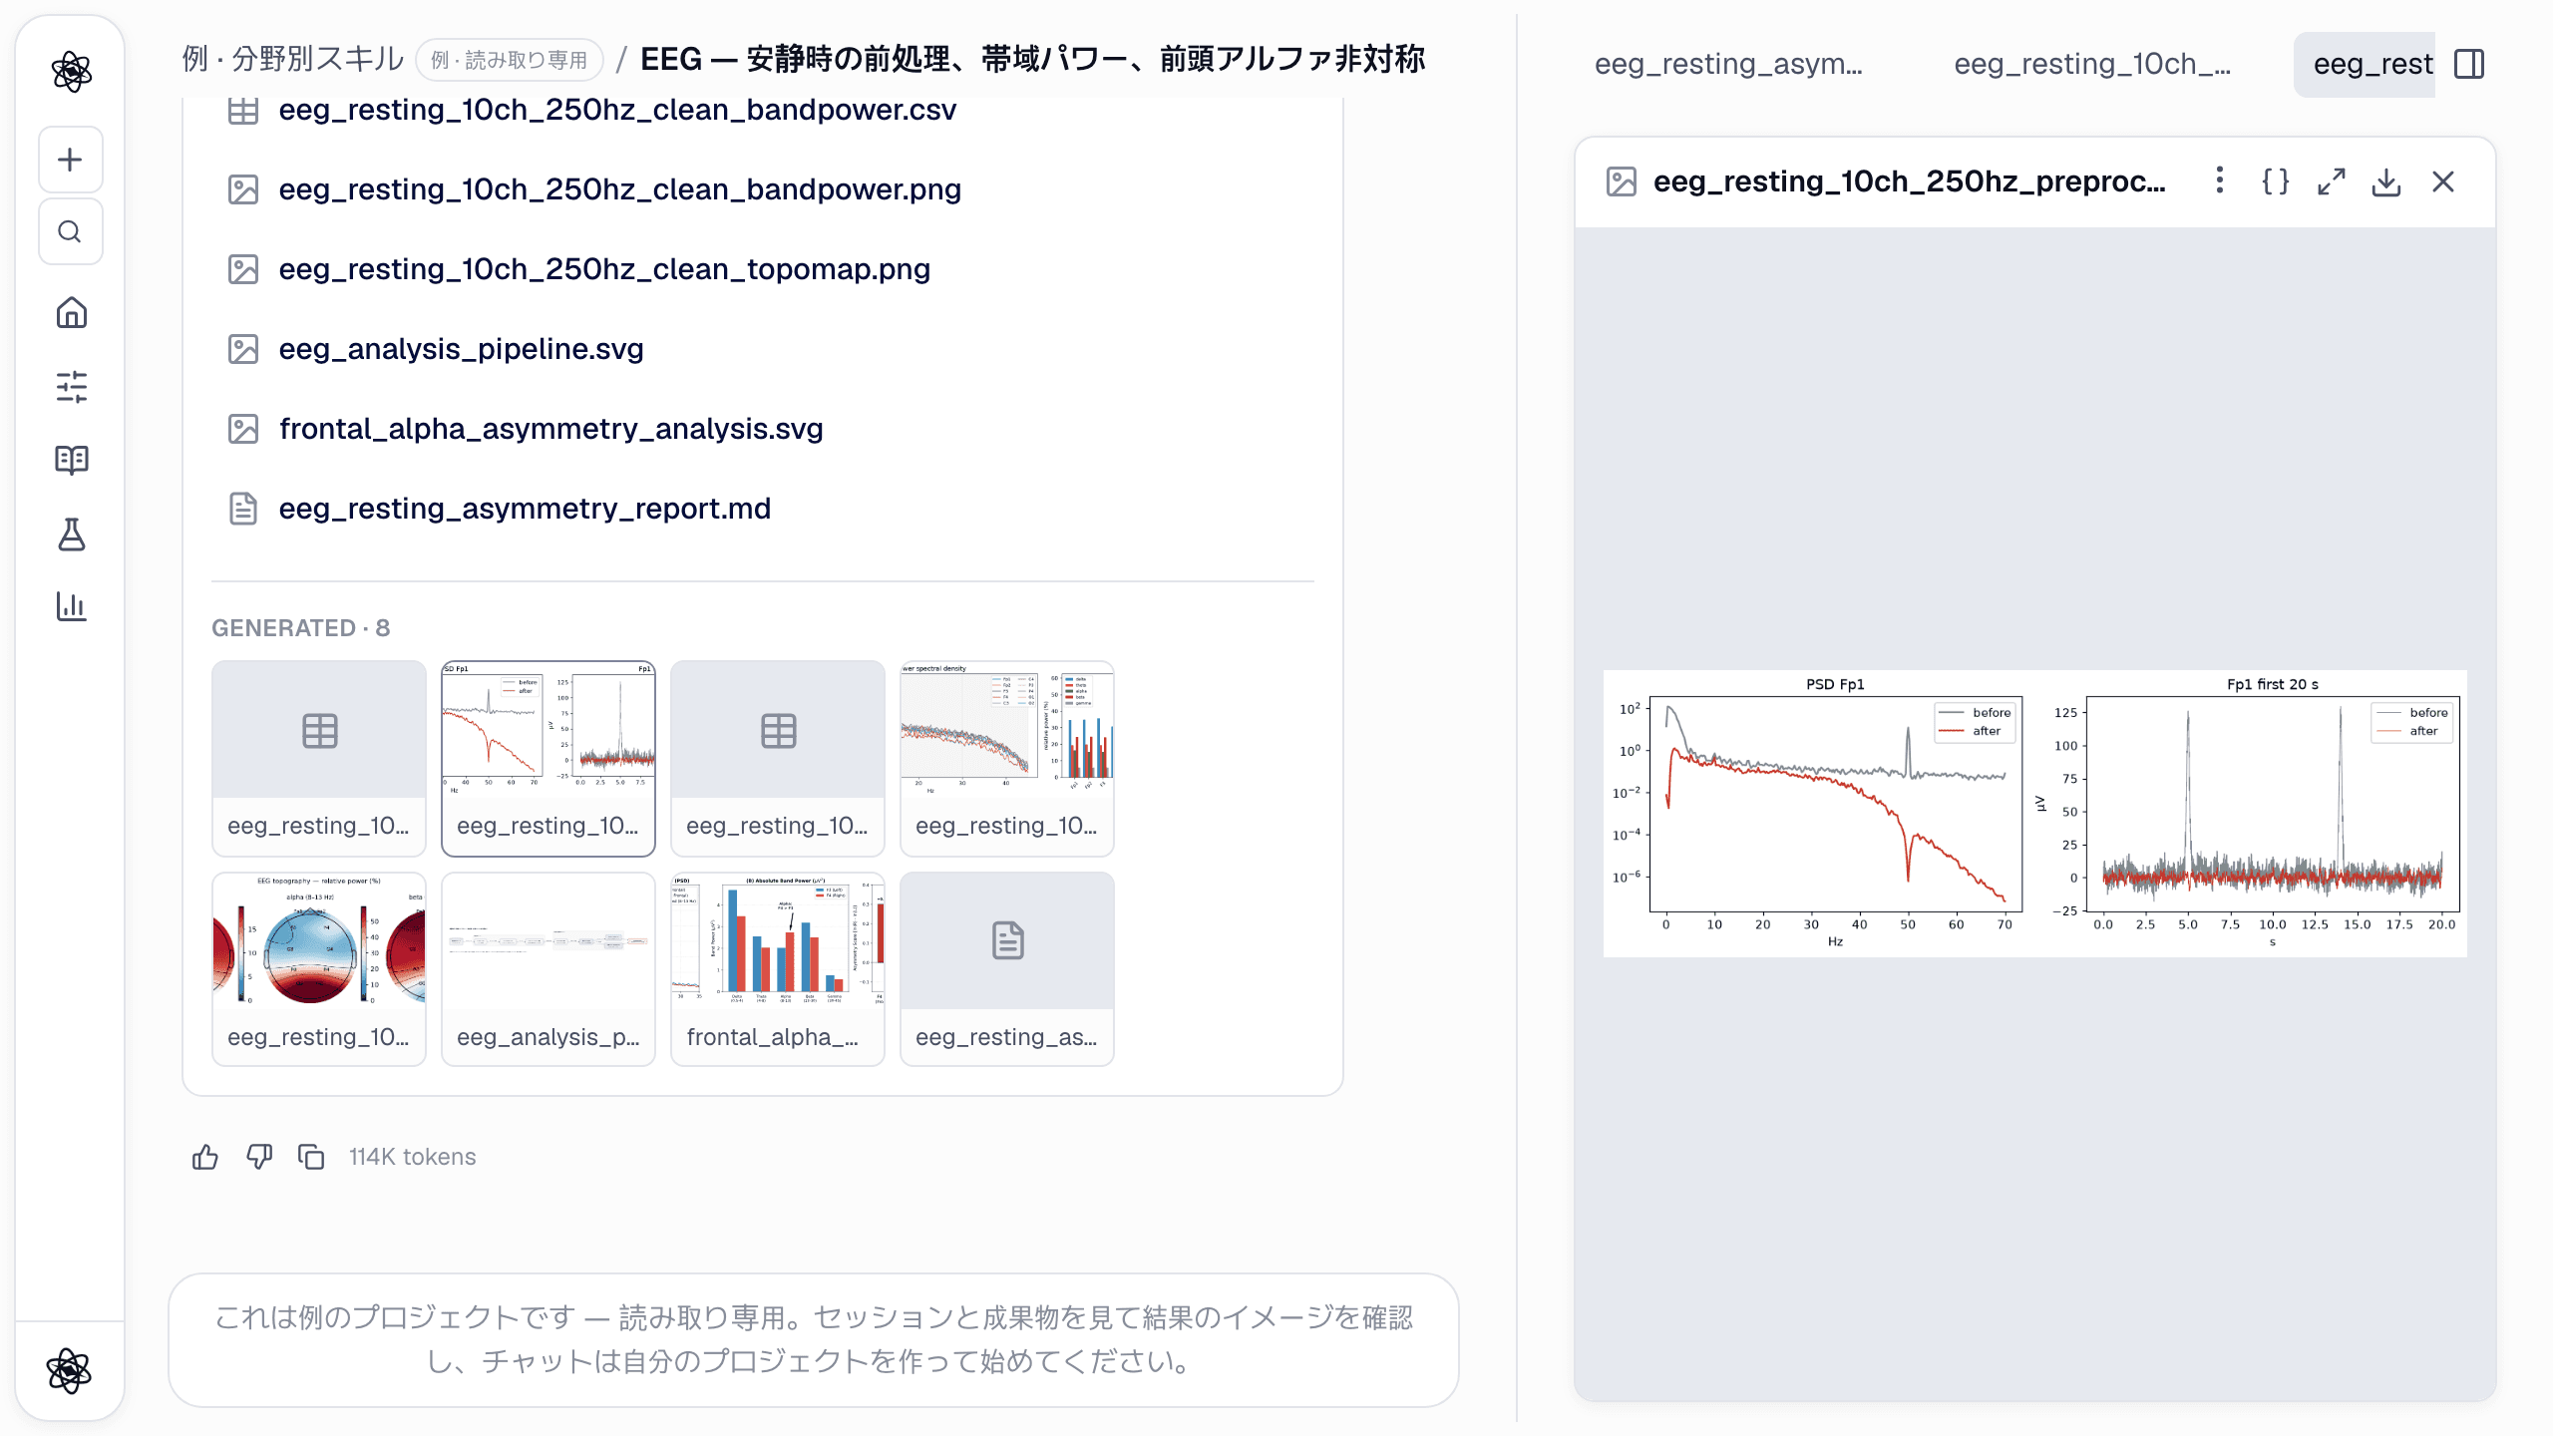Click the atom avatar at bottom
Image resolution: width=2553 pixels, height=1436 pixels.
click(69, 1370)
